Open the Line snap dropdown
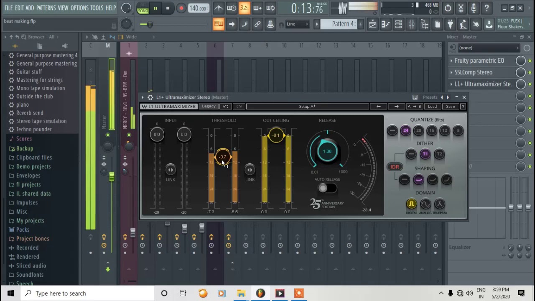 click(x=297, y=24)
